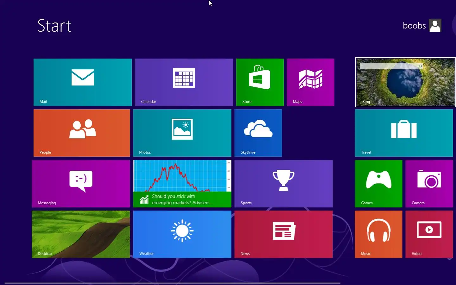Image resolution: width=456 pixels, height=285 pixels.
Task: Launch the Photos tile
Action: [x=182, y=133]
